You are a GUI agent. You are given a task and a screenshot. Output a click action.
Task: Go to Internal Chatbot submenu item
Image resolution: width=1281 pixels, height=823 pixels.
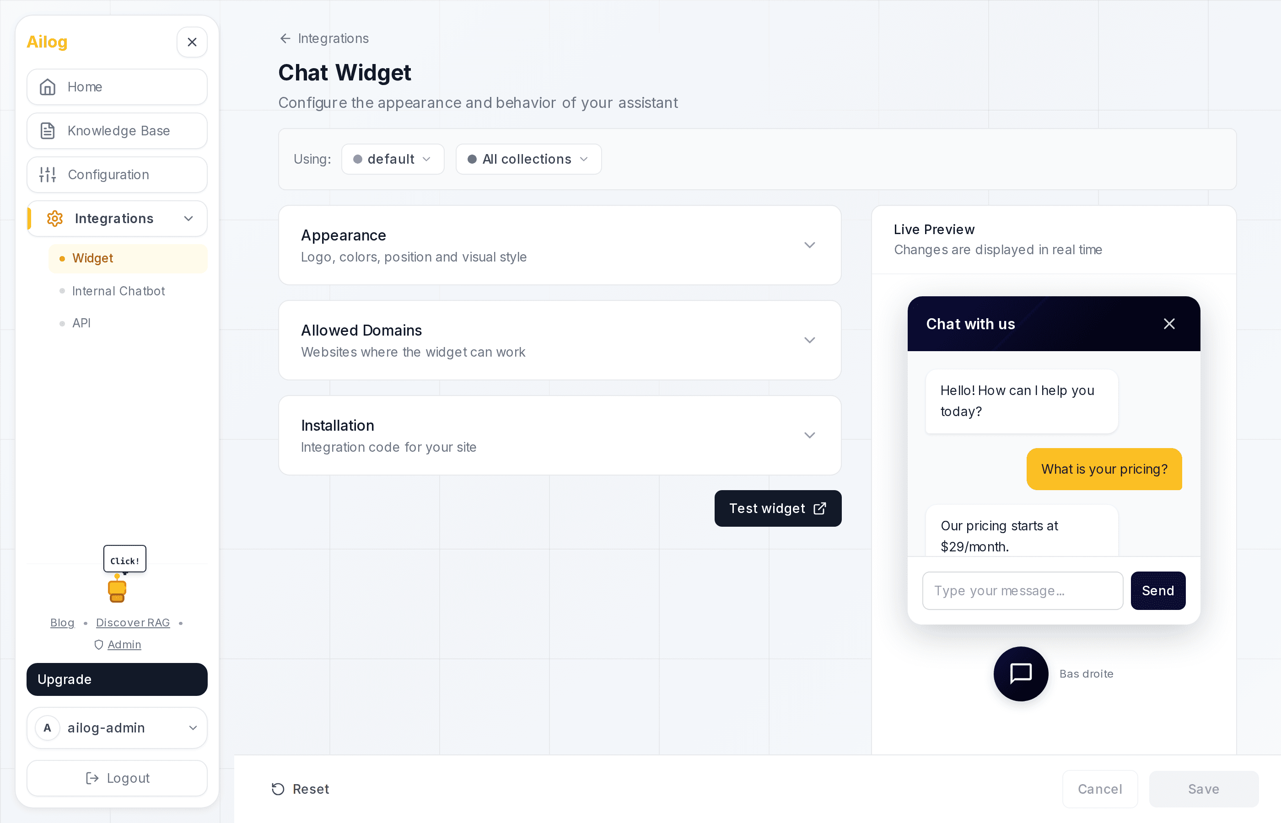[x=118, y=291]
